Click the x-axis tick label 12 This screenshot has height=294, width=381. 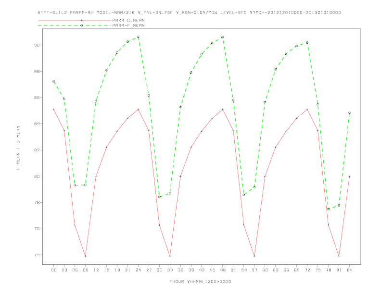click(96, 270)
